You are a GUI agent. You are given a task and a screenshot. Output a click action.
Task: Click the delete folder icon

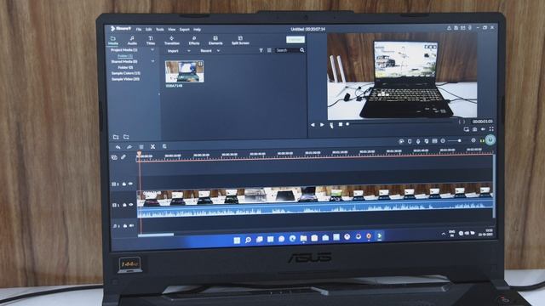point(126,137)
